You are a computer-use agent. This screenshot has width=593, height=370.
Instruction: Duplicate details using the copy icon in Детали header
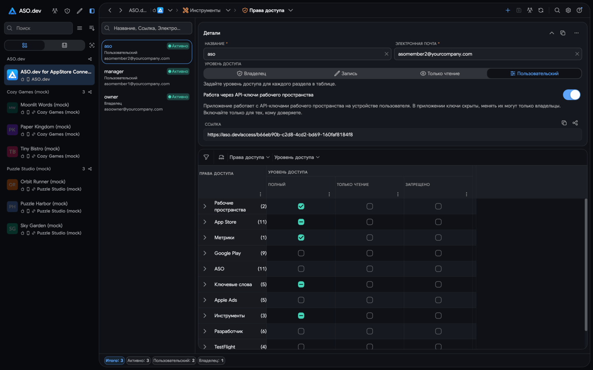(563, 33)
